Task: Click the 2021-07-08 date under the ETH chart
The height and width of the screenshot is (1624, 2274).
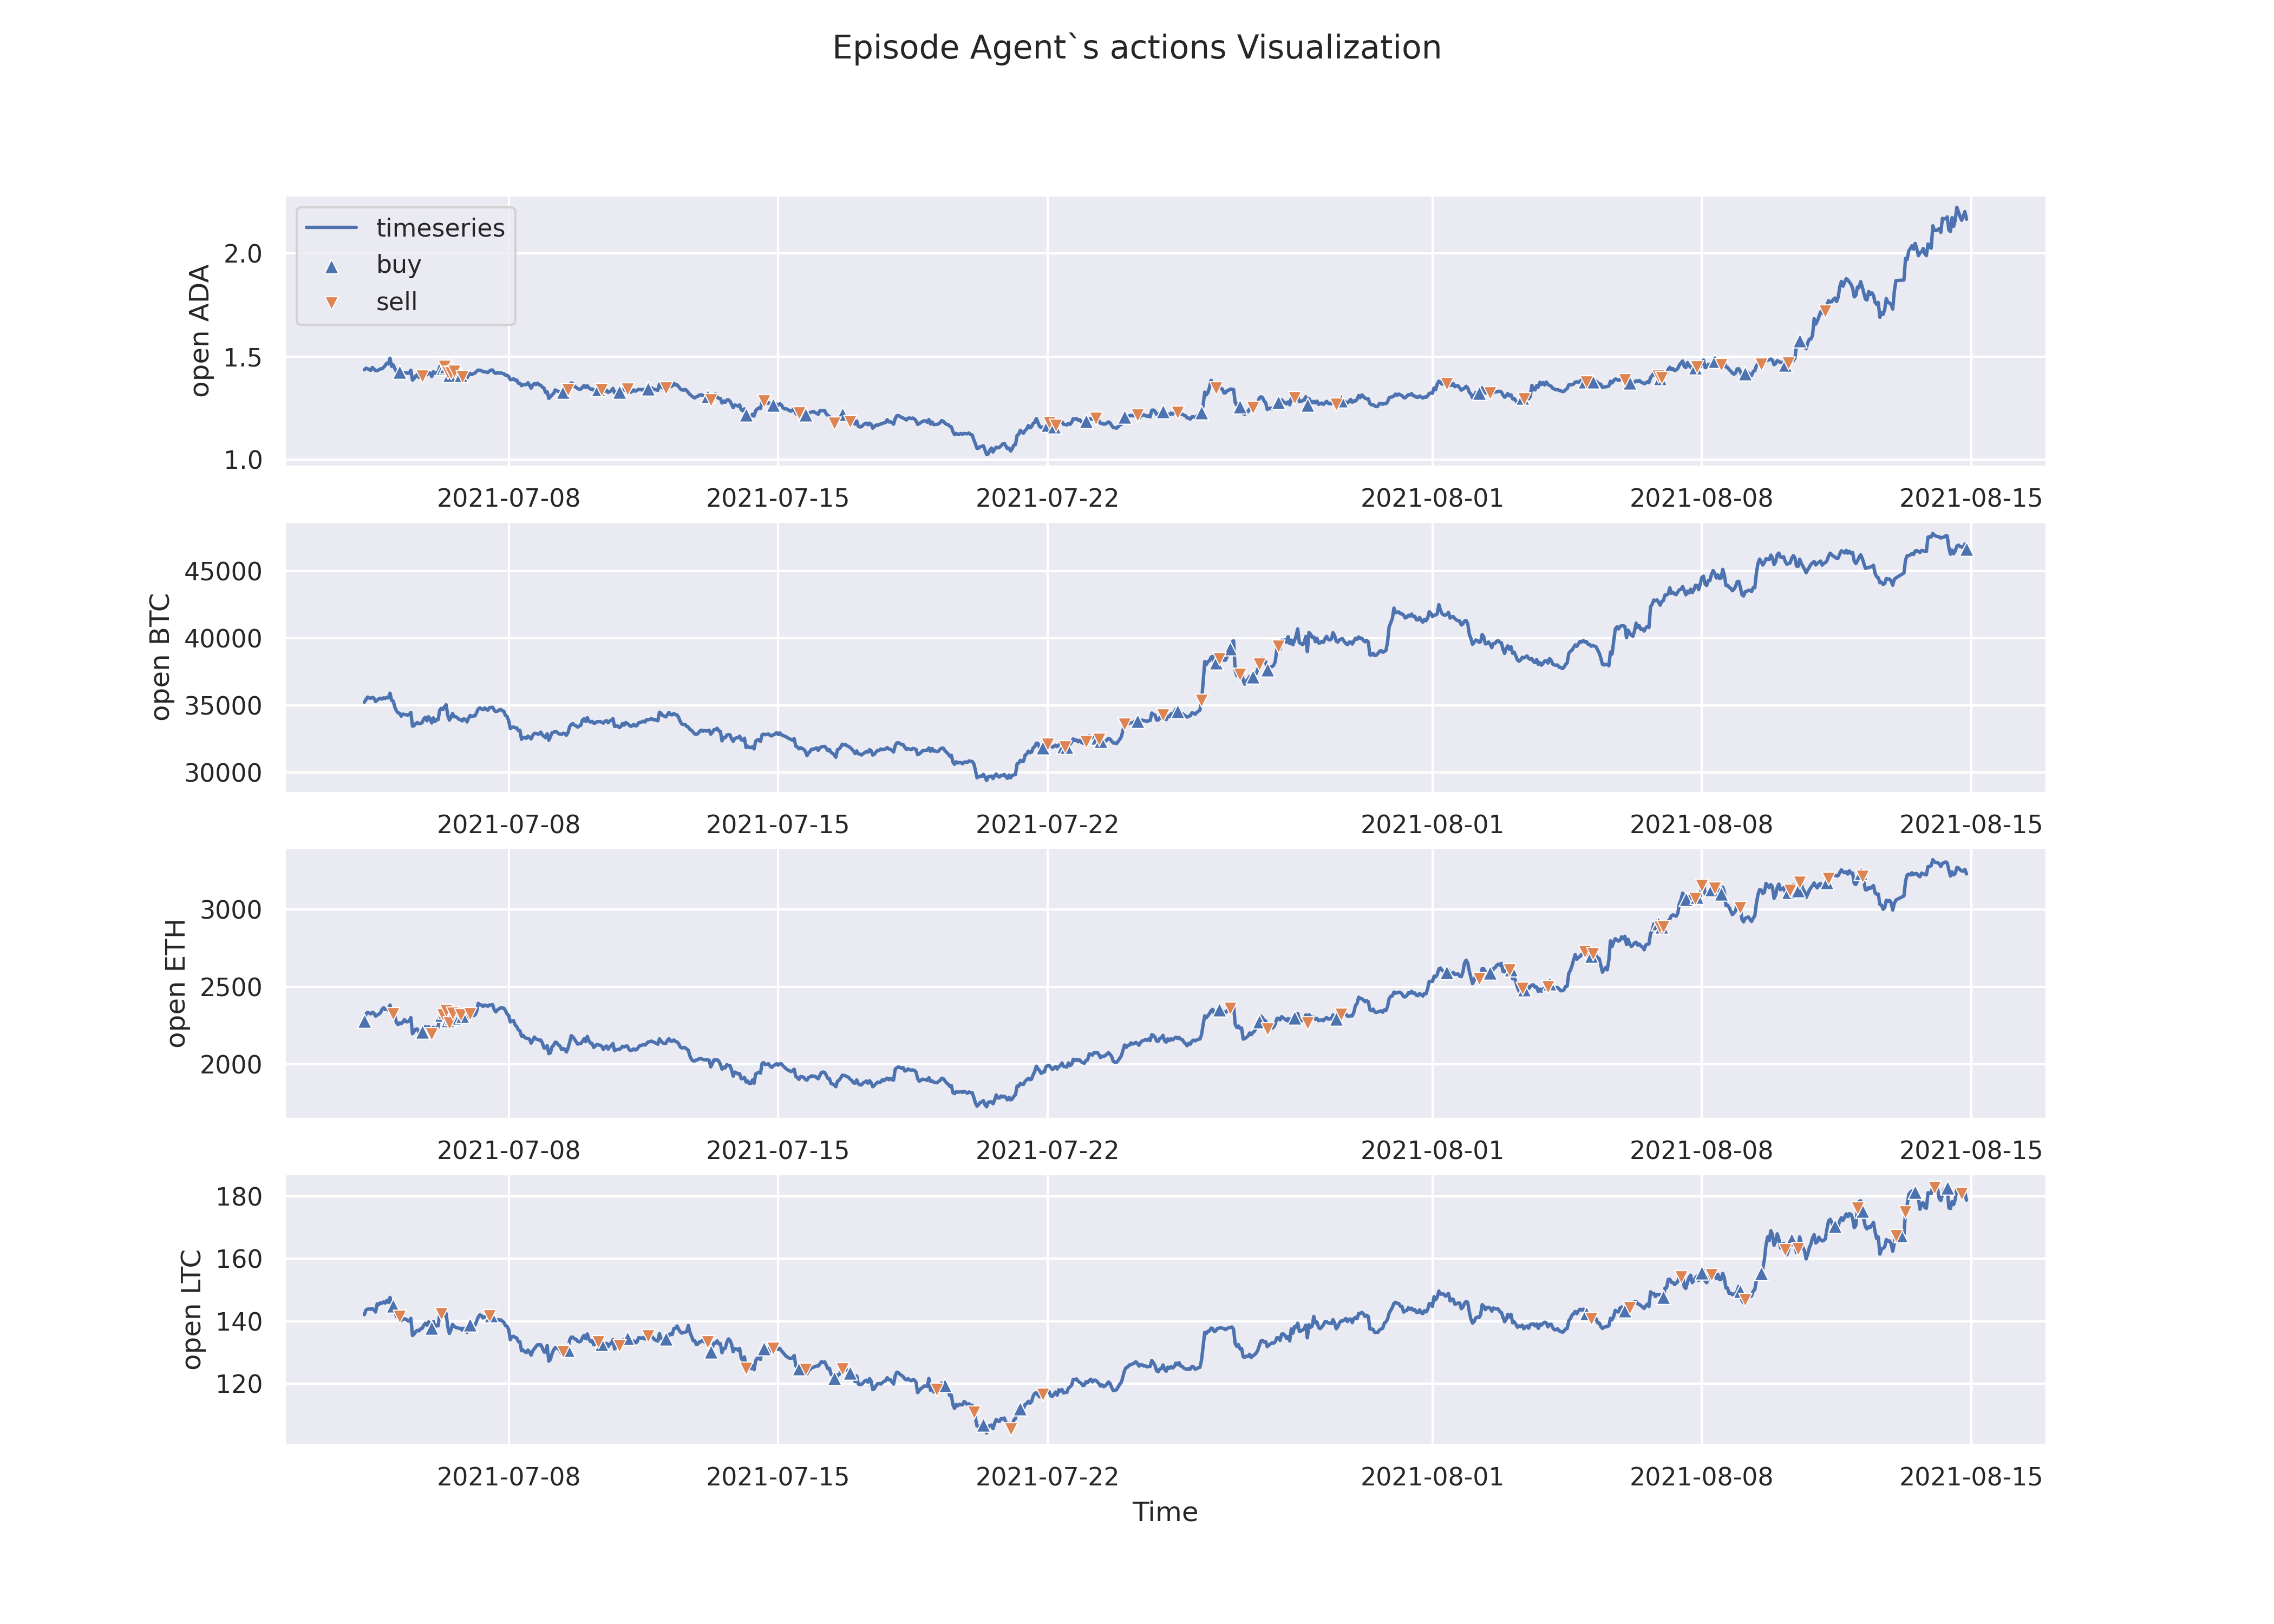Action: click(508, 1151)
